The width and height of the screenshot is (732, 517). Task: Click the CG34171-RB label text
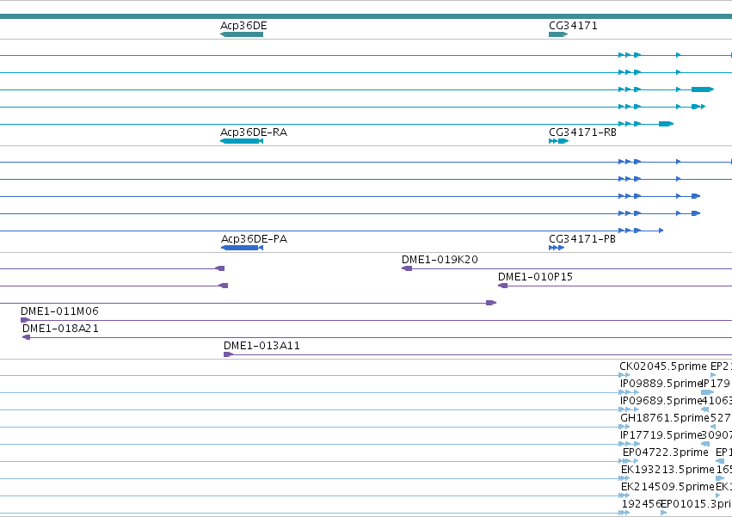pos(582,132)
